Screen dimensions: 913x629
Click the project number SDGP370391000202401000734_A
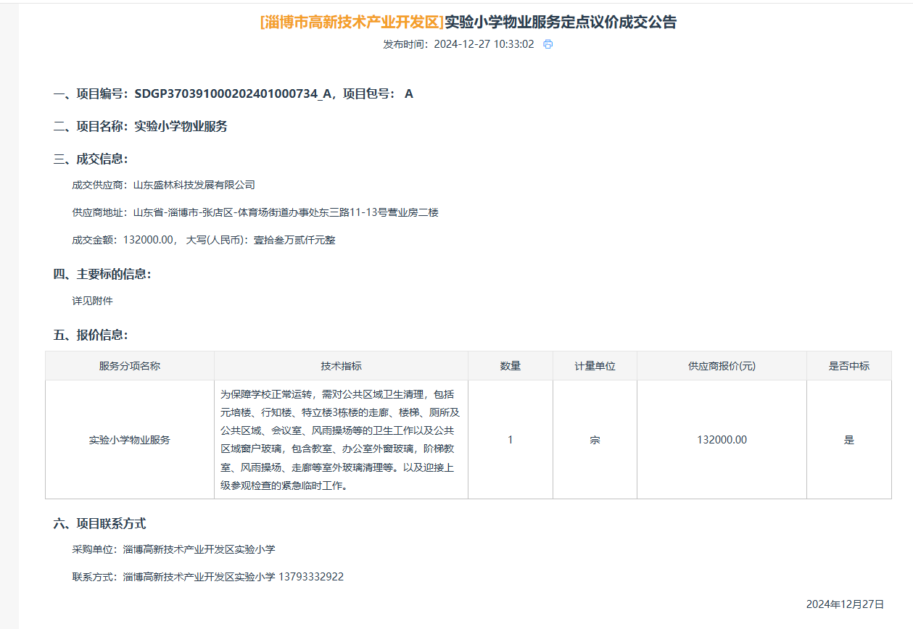233,93
